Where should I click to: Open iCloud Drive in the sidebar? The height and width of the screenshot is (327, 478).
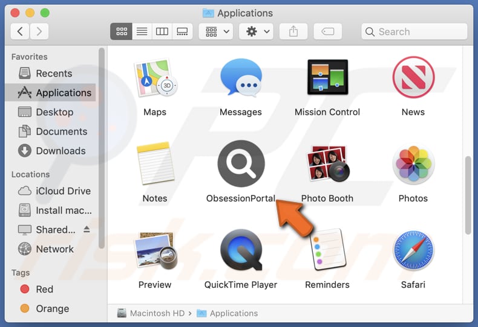tap(51, 191)
